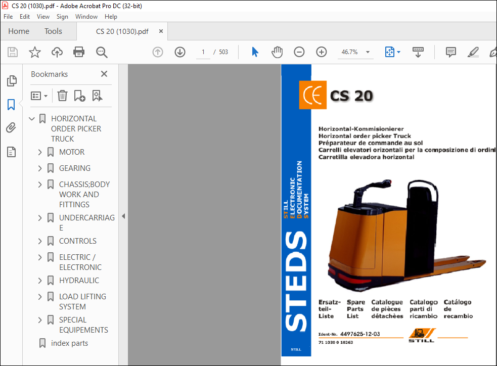
Task: Select the MOTOR bookmark label
Action: pos(72,152)
